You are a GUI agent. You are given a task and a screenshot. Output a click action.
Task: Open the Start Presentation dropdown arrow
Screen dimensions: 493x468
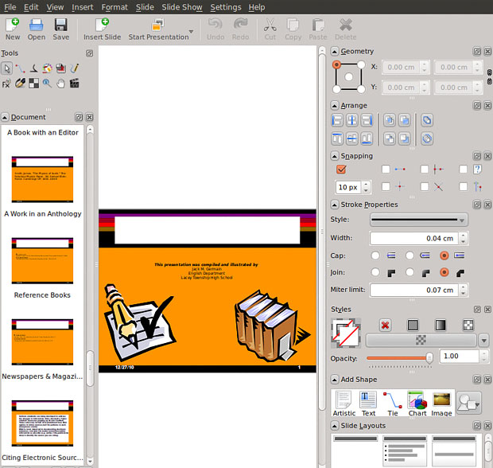pyautogui.click(x=191, y=32)
